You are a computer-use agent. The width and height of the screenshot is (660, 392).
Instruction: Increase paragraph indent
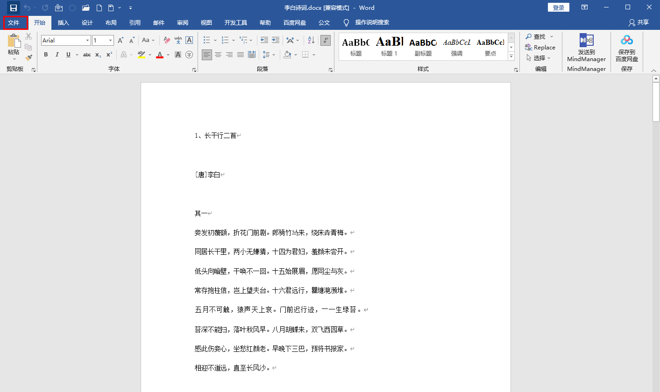(276, 40)
